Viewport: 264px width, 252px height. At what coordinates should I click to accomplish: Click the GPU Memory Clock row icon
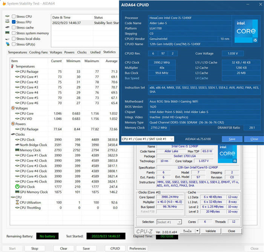point(17,192)
